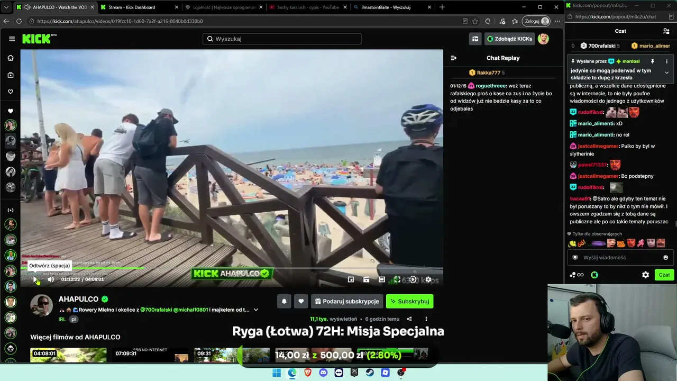Click the Wyślij wiadomość chat input
This screenshot has height=381, width=677.
pos(620,258)
